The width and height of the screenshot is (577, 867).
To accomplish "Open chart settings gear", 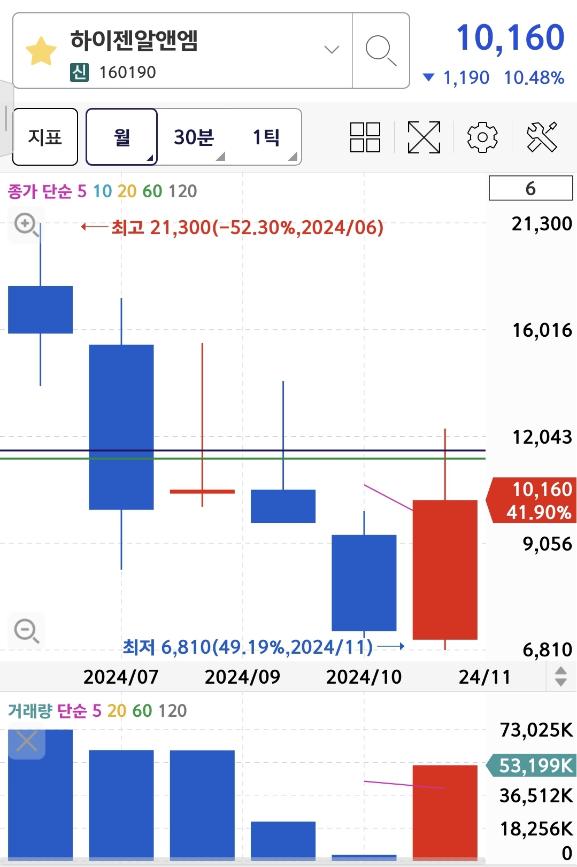I will (482, 137).
